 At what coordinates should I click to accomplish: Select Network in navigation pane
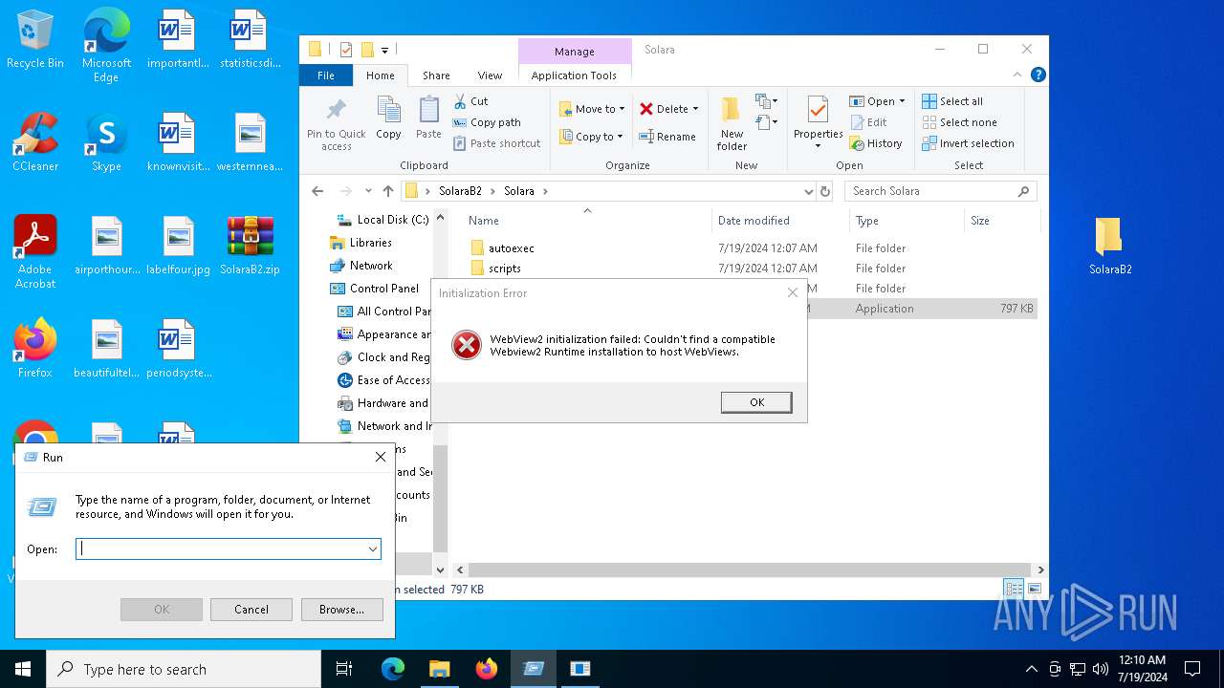(370, 266)
